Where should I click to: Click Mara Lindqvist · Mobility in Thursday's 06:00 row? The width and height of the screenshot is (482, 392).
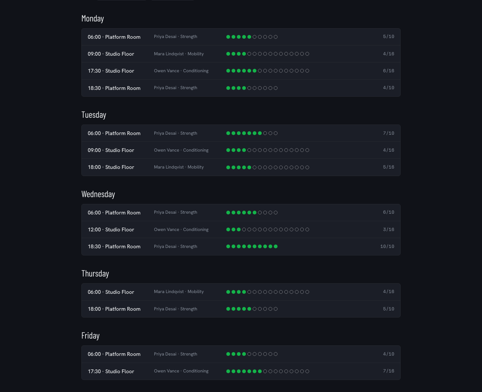click(x=179, y=292)
